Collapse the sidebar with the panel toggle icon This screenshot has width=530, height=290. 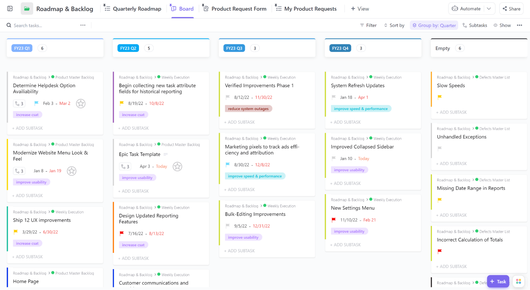pos(10,8)
